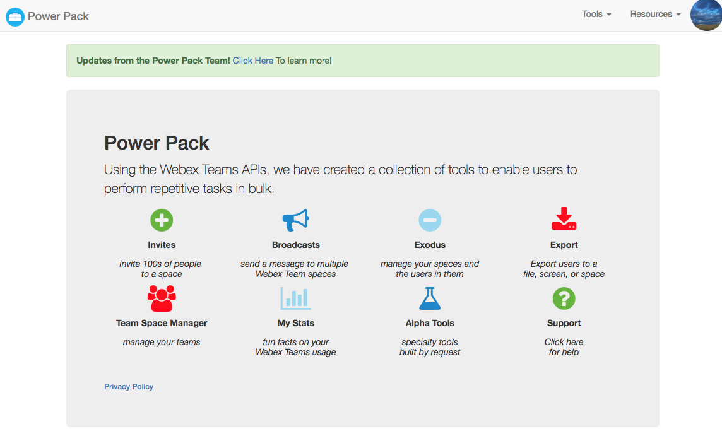Viewport: 722px width, 448px height.
Task: Click 'Export users to a file, screen' text
Action: click(x=564, y=269)
